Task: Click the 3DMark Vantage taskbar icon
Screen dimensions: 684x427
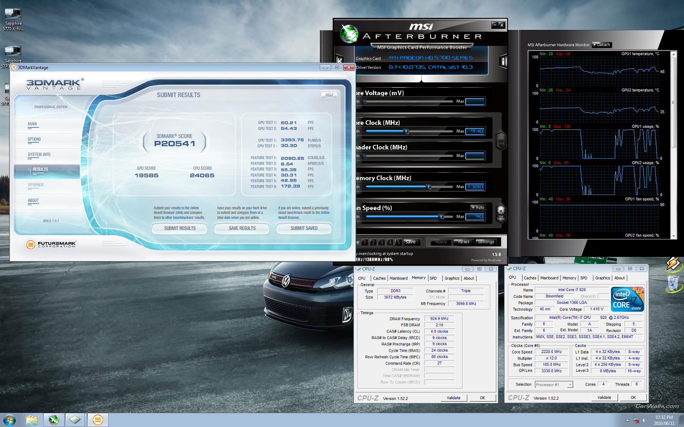Action: pyautogui.click(x=98, y=420)
